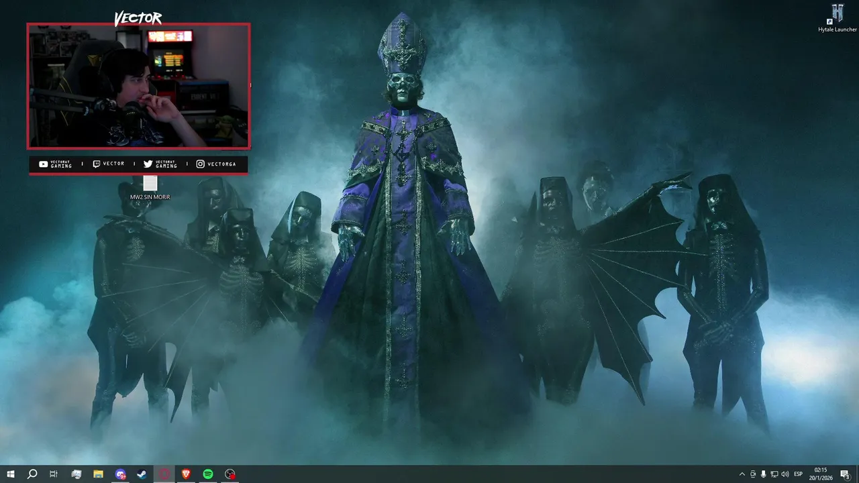Open taskbar Search magnifier
This screenshot has width=859, height=483.
click(32, 474)
